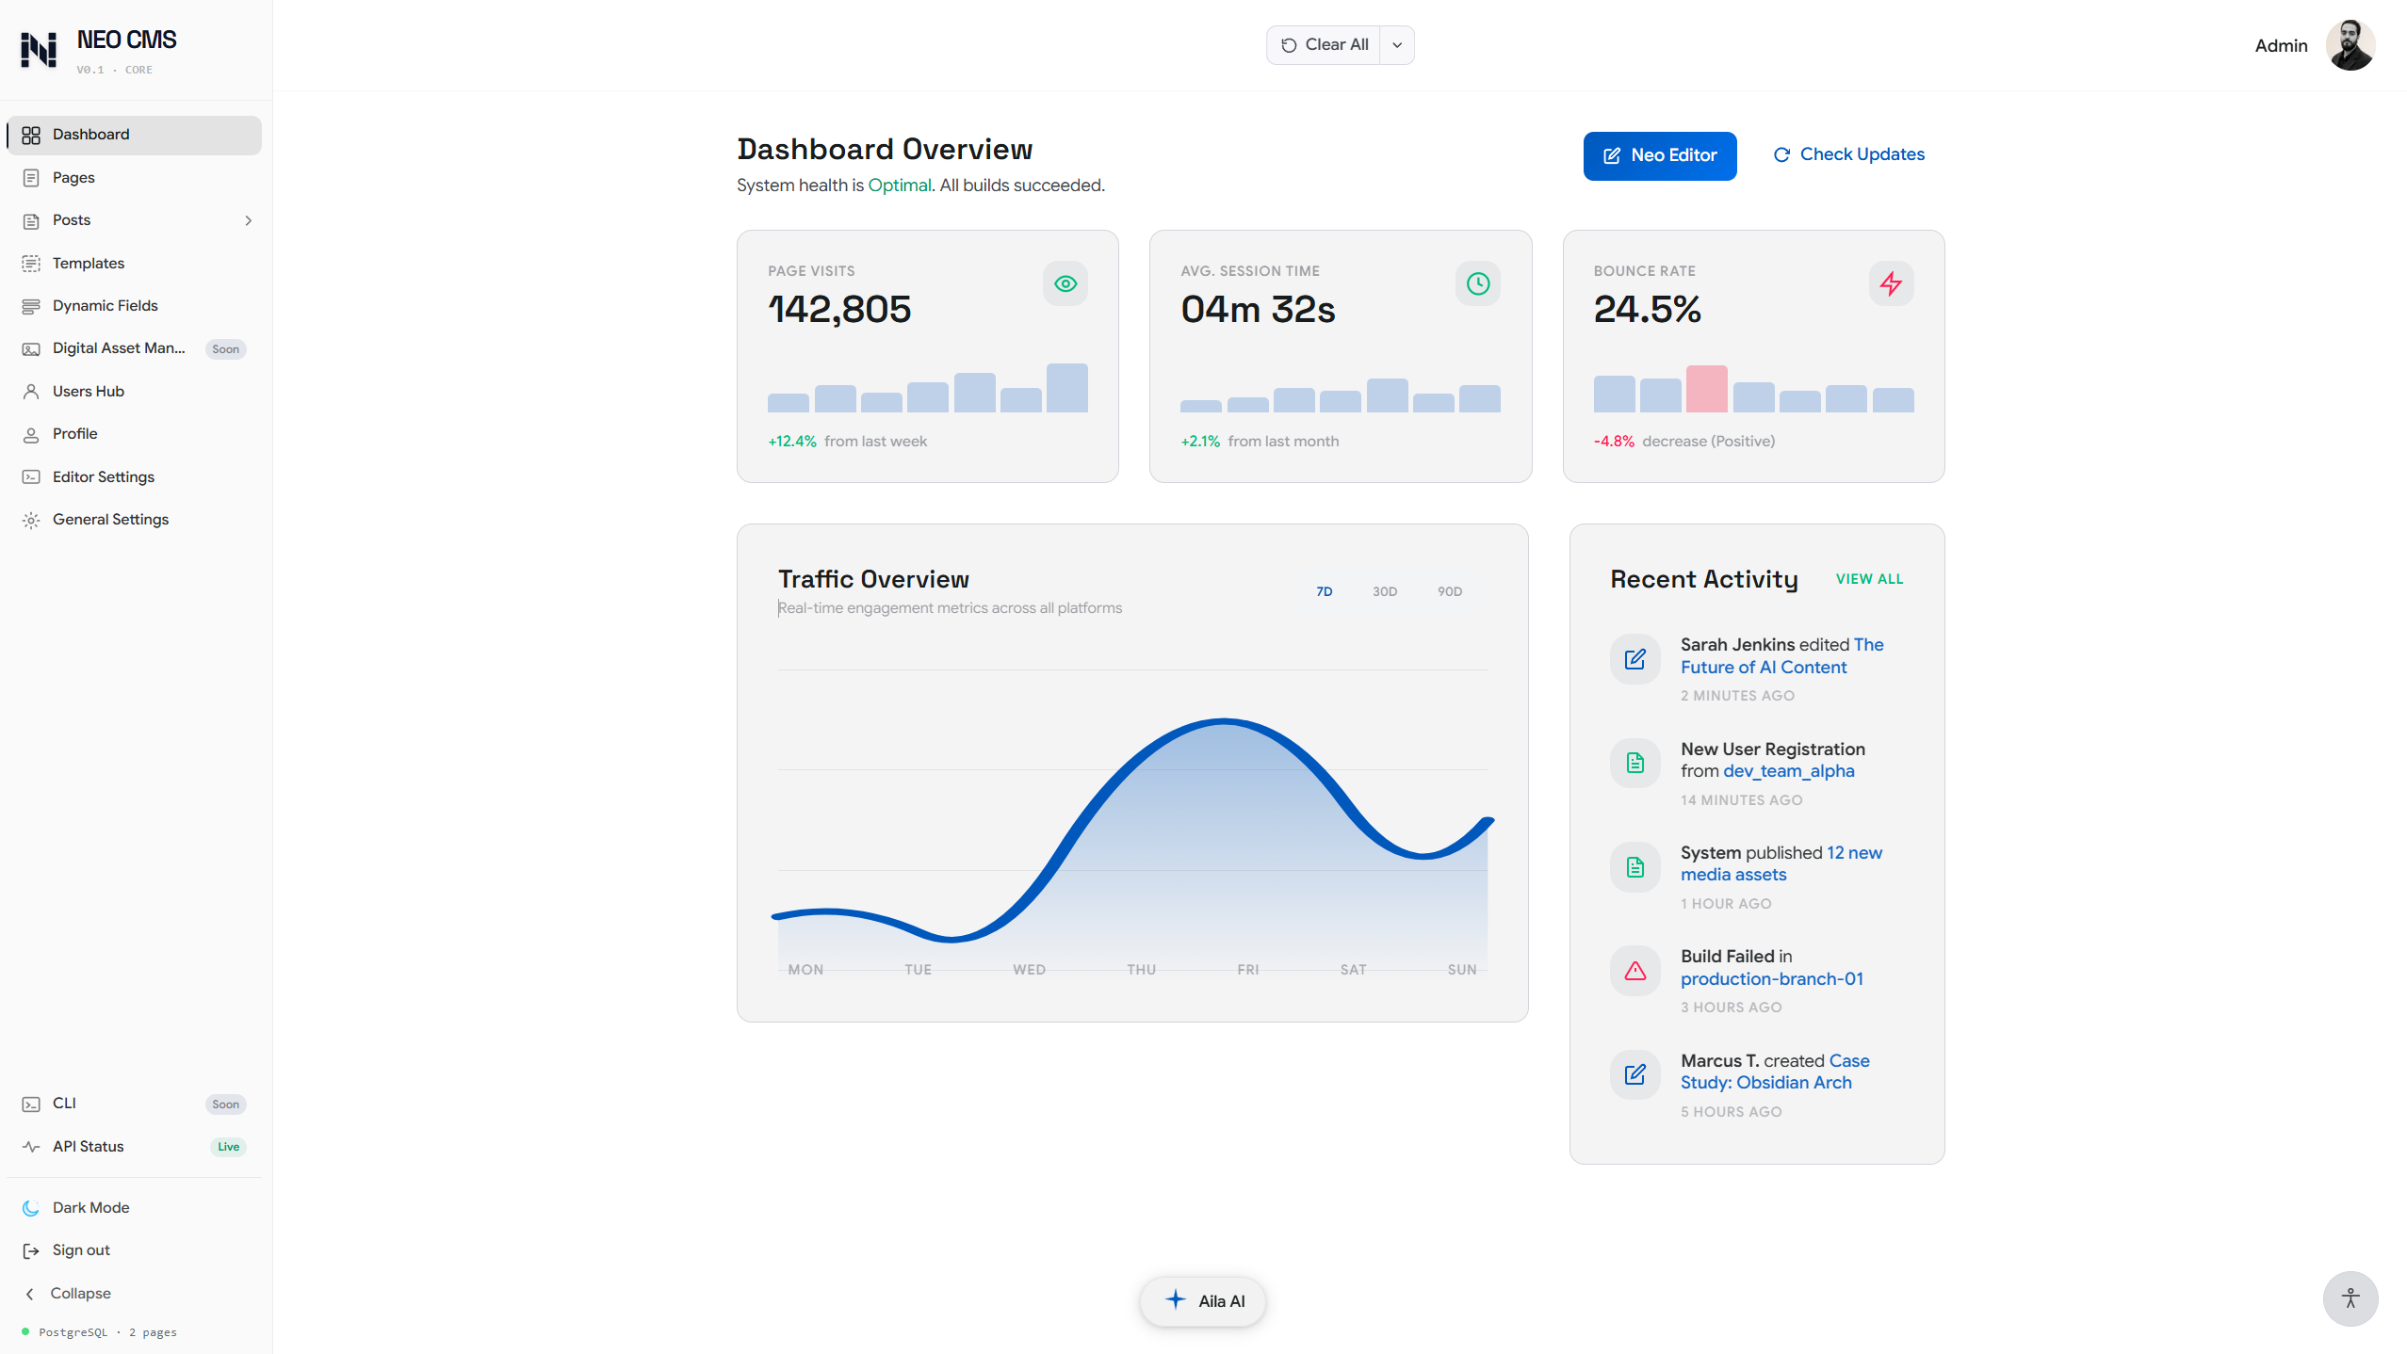Open Templates from the sidebar
This screenshot has height=1354, width=2407.
coord(89,263)
